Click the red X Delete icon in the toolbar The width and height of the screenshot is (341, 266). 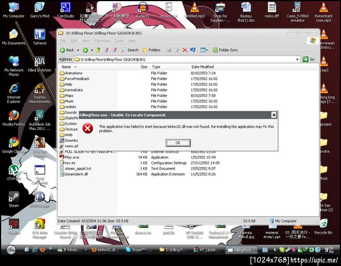(185, 50)
